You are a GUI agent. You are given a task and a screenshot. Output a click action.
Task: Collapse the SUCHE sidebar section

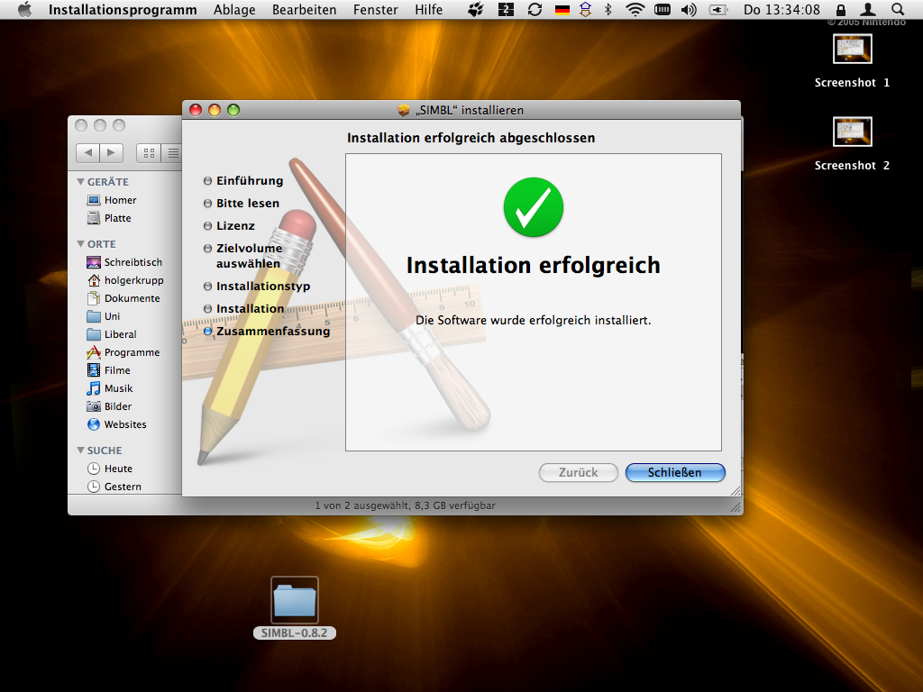(80, 451)
